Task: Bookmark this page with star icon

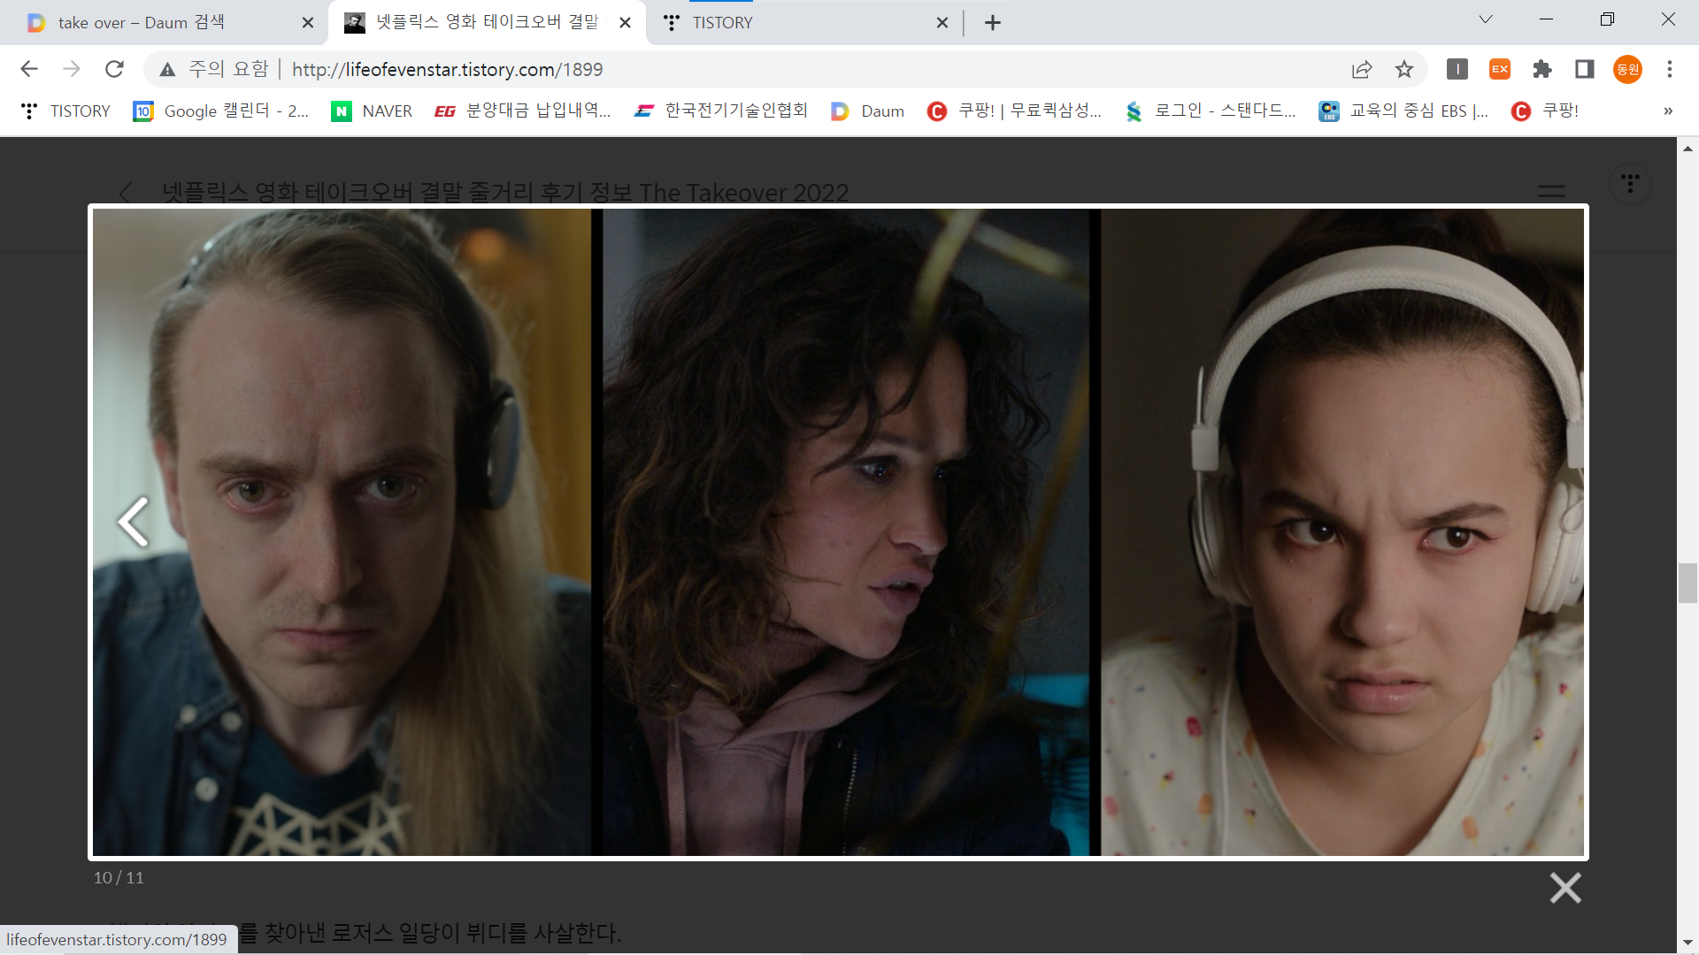Action: tap(1404, 69)
